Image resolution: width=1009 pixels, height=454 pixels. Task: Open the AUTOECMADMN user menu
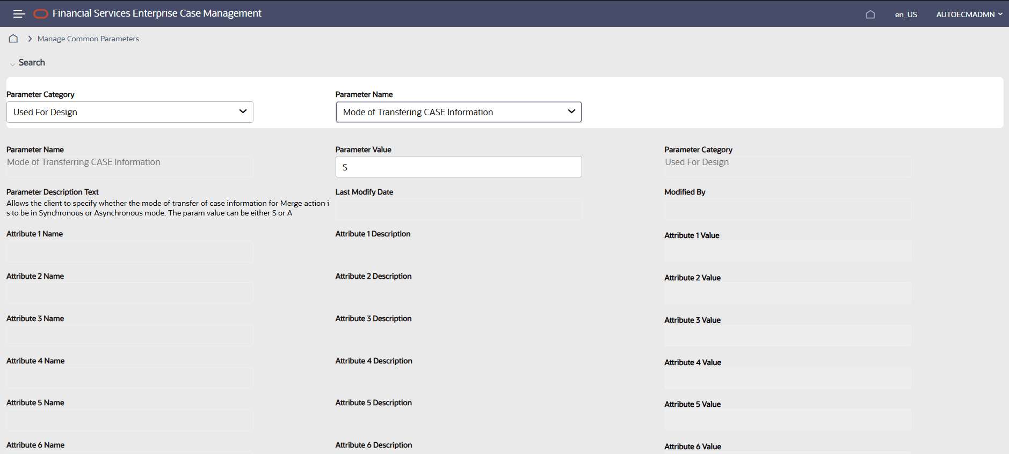969,14
